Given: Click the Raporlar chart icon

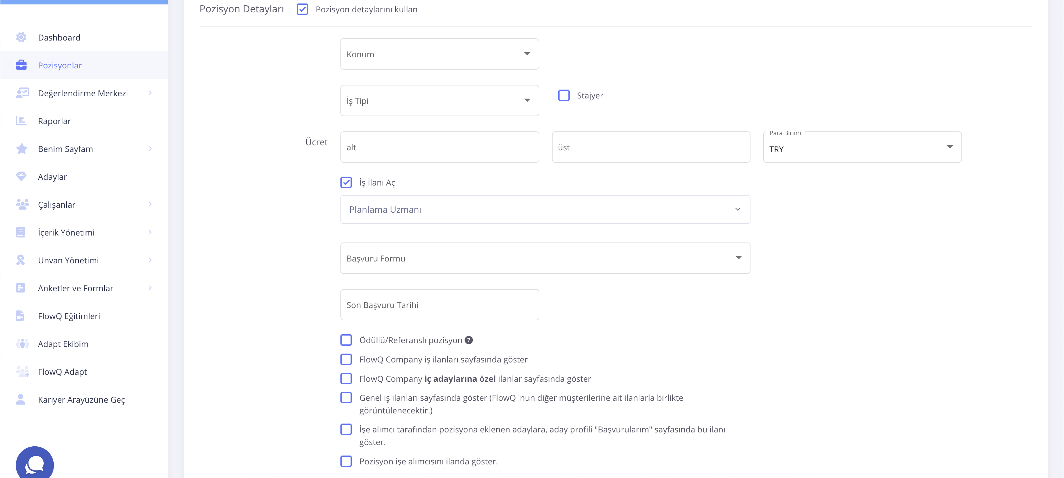Looking at the screenshot, I should [x=21, y=121].
